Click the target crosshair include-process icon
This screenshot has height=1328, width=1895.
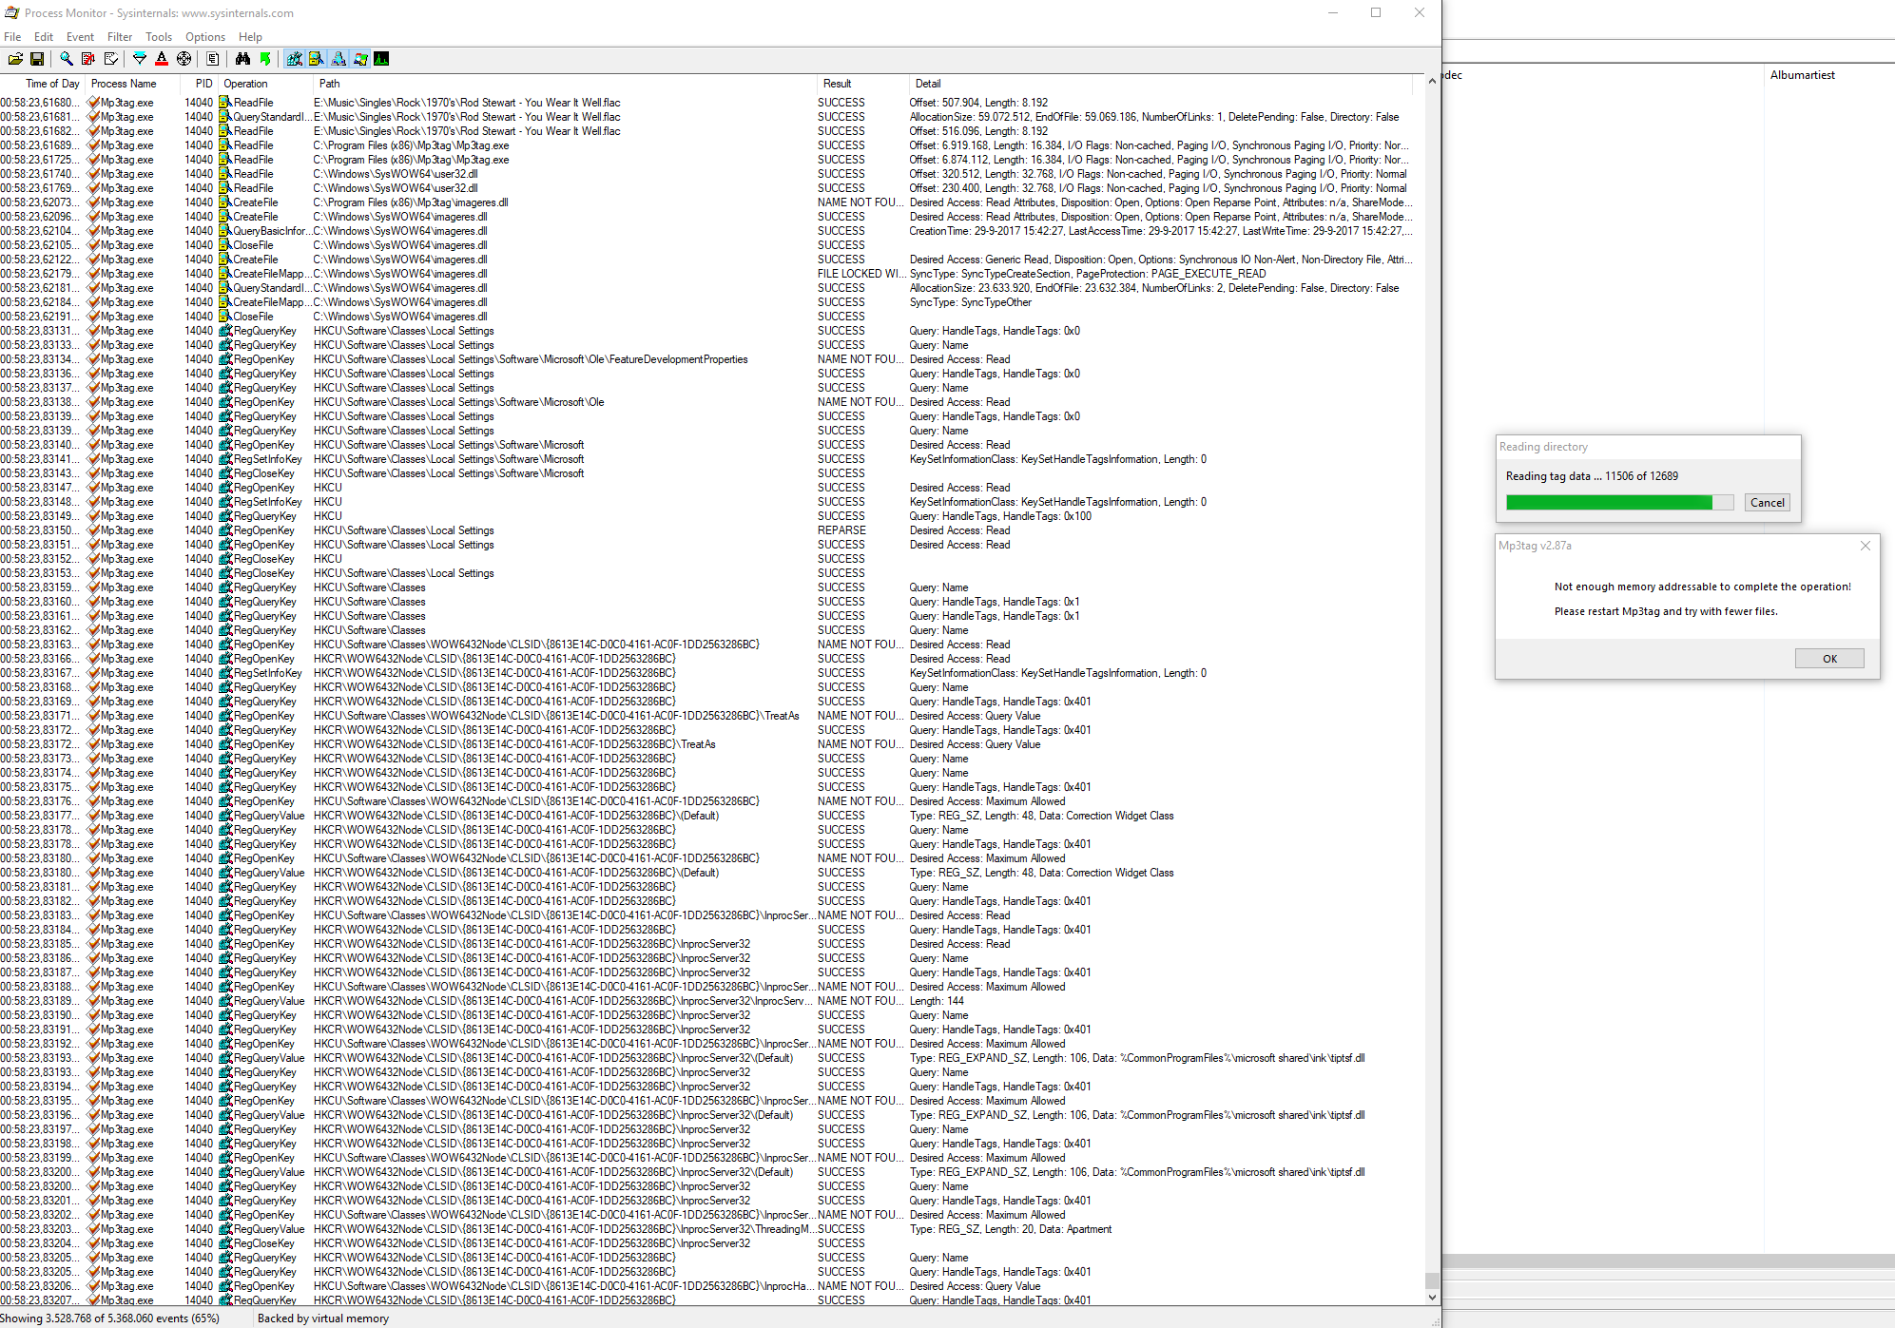(x=184, y=59)
